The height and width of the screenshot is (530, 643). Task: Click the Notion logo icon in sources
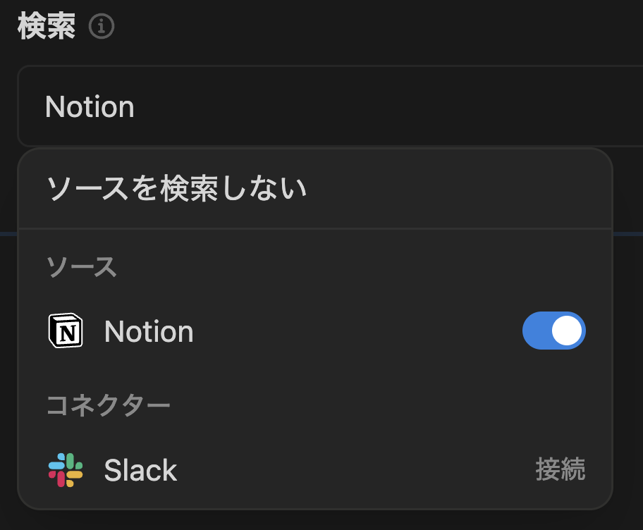pos(66,331)
